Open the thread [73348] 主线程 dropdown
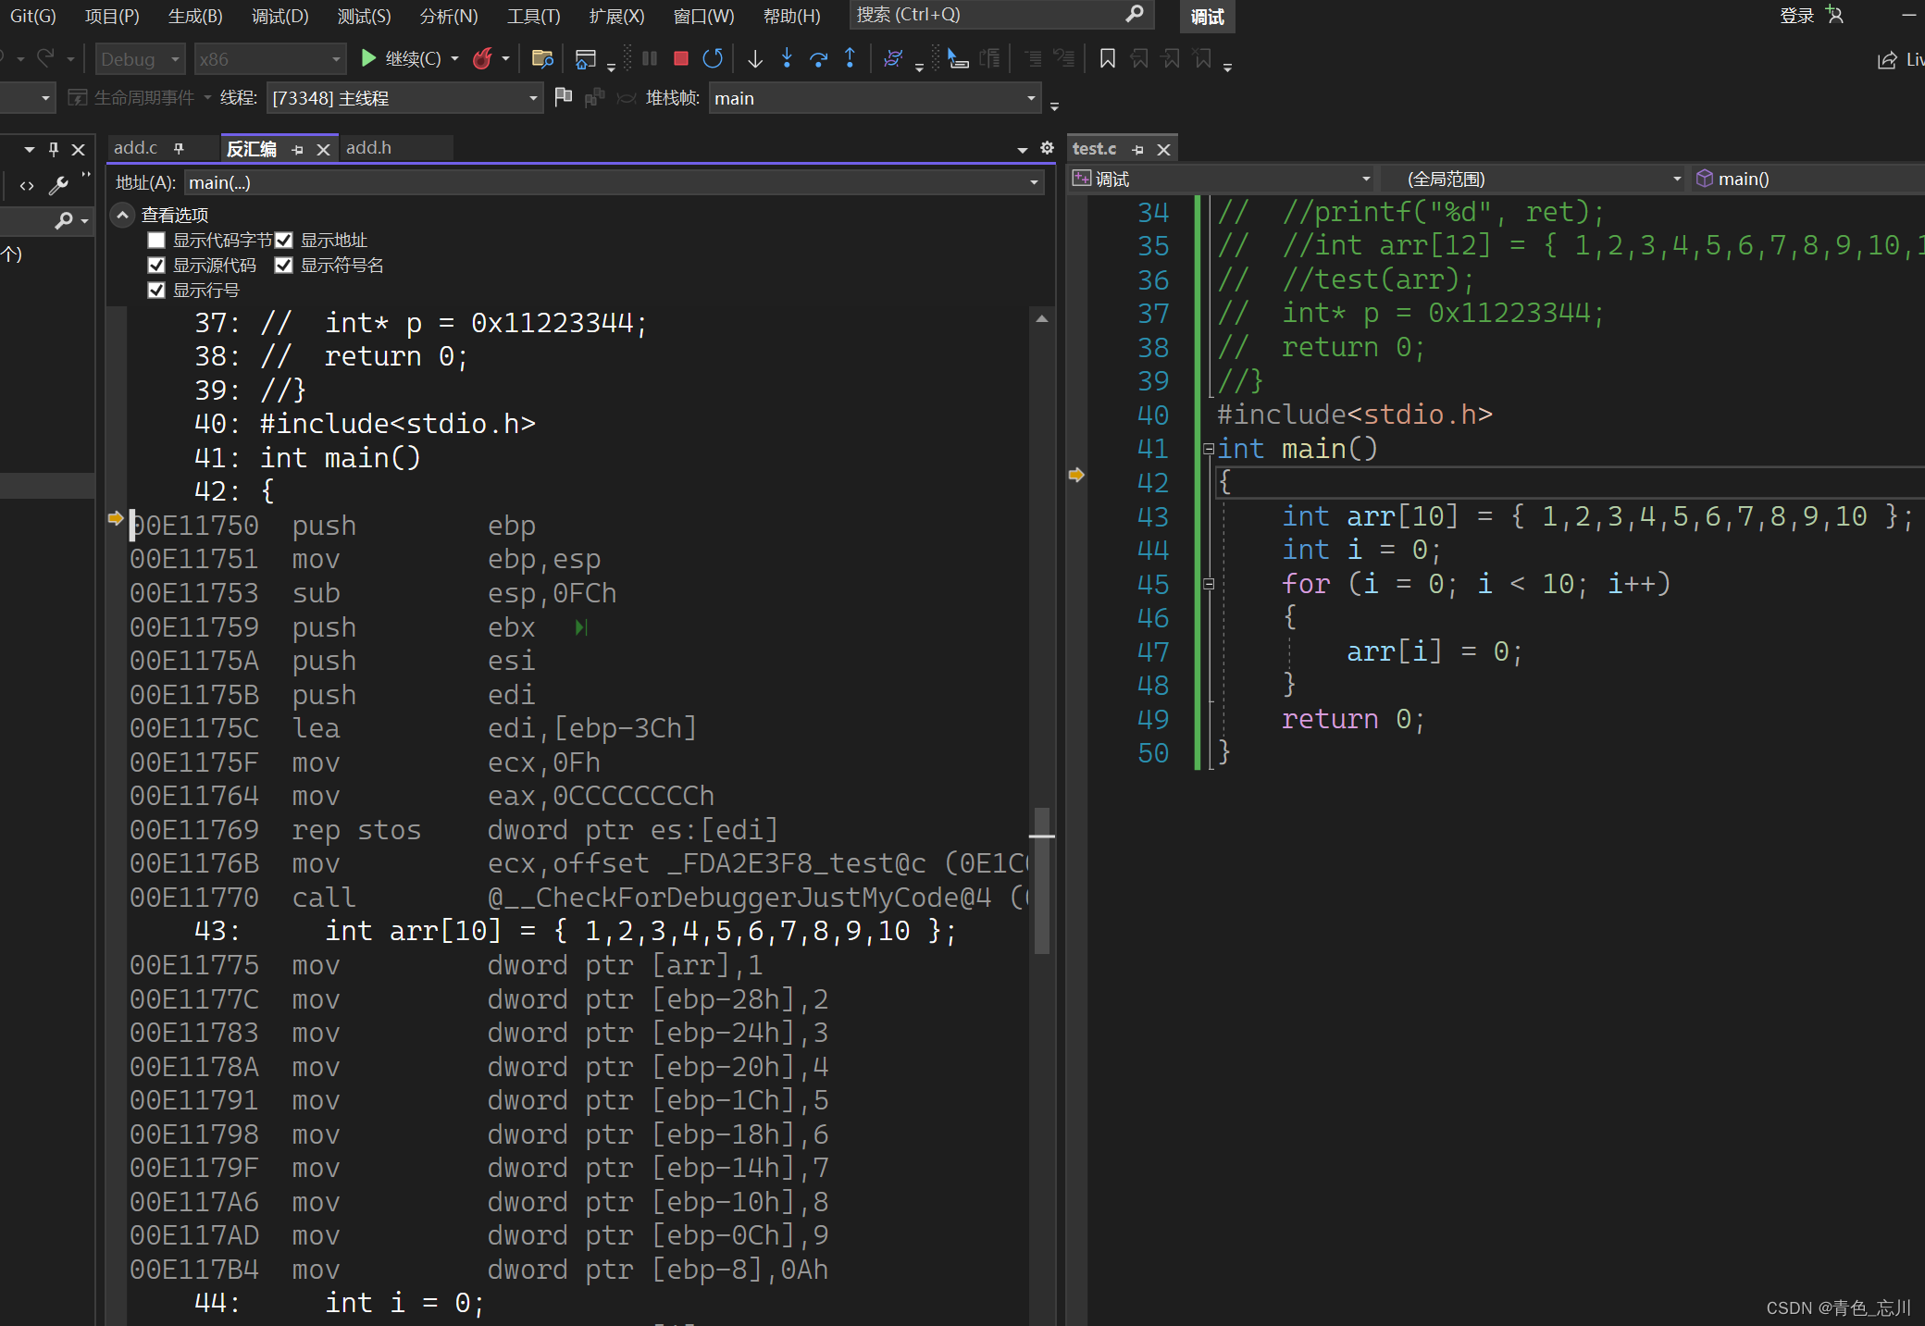Viewport: 1925px width, 1326px height. (x=533, y=98)
